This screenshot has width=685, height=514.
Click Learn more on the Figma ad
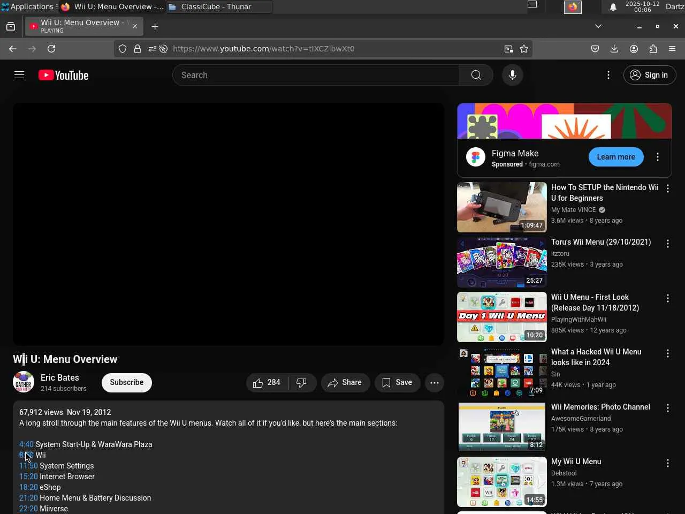[616, 157]
